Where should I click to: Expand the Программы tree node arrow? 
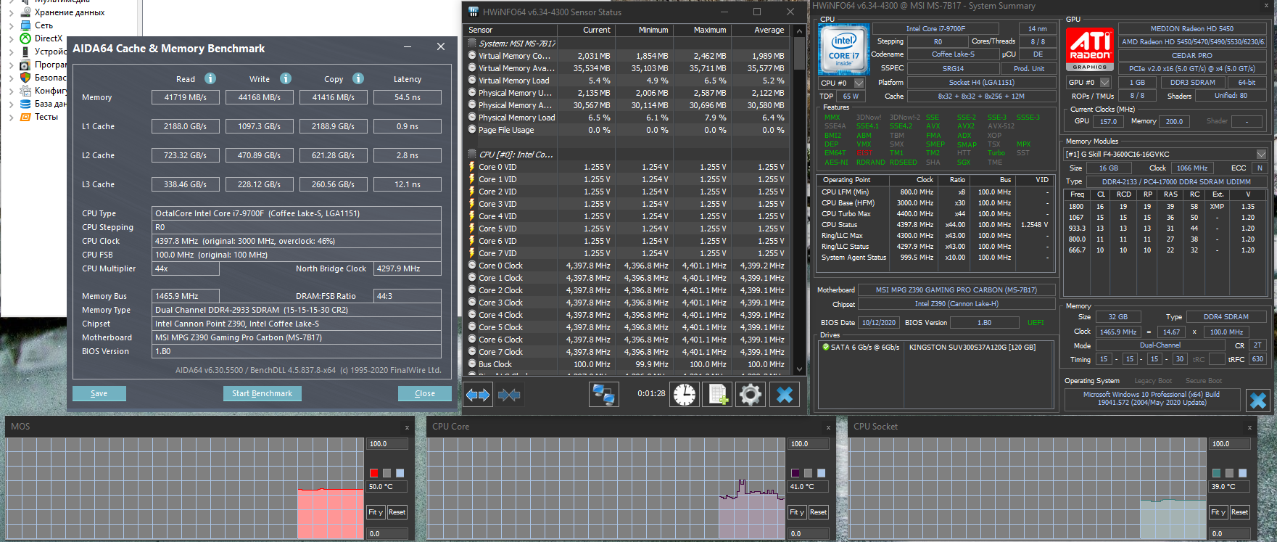tap(11, 65)
